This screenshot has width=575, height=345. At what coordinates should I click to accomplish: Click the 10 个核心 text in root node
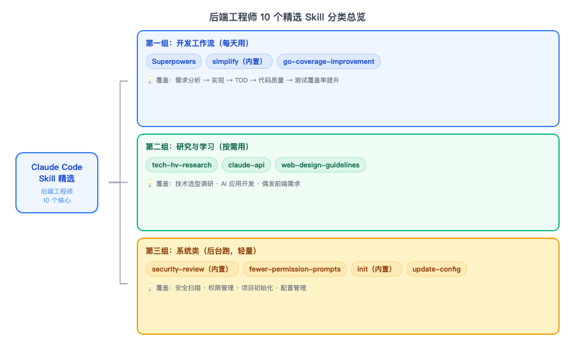(x=57, y=200)
